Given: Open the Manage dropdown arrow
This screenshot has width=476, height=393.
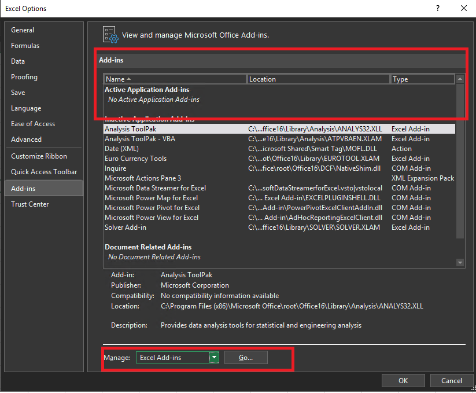Looking at the screenshot, I should [214, 358].
